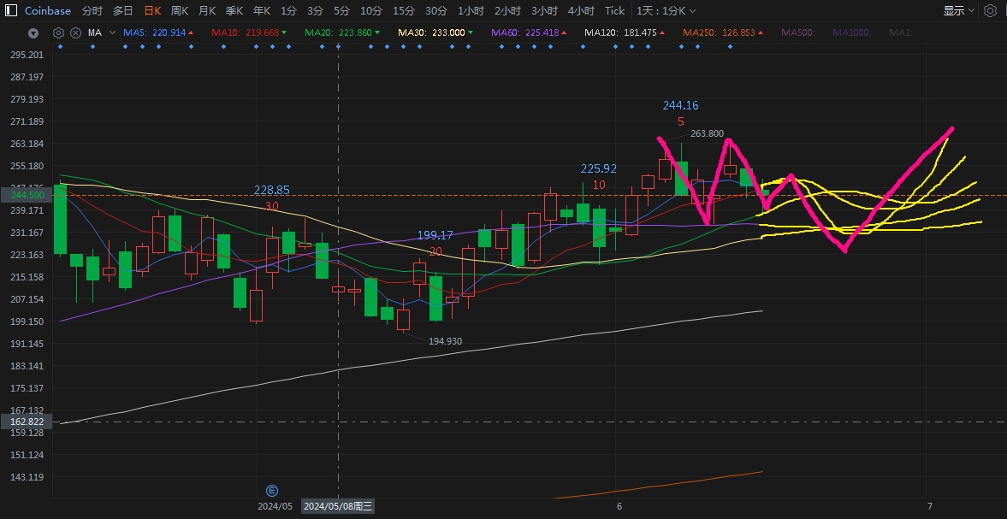The image size is (1007, 519).
Task: Expand the '1天 : 1分K' period dropdown
Action: [666, 11]
